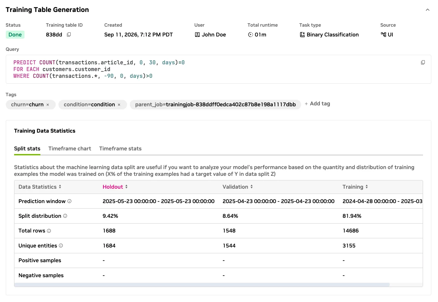The width and height of the screenshot is (438, 302).
Task: Click the total runtime clock icon
Action: tap(250, 35)
